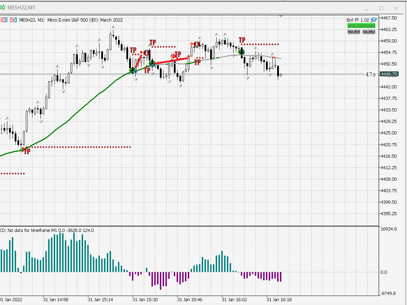Click the candlestick chart icon beside MESH22,M1 title
Screen dimensions: 407x305
(2, 8)
